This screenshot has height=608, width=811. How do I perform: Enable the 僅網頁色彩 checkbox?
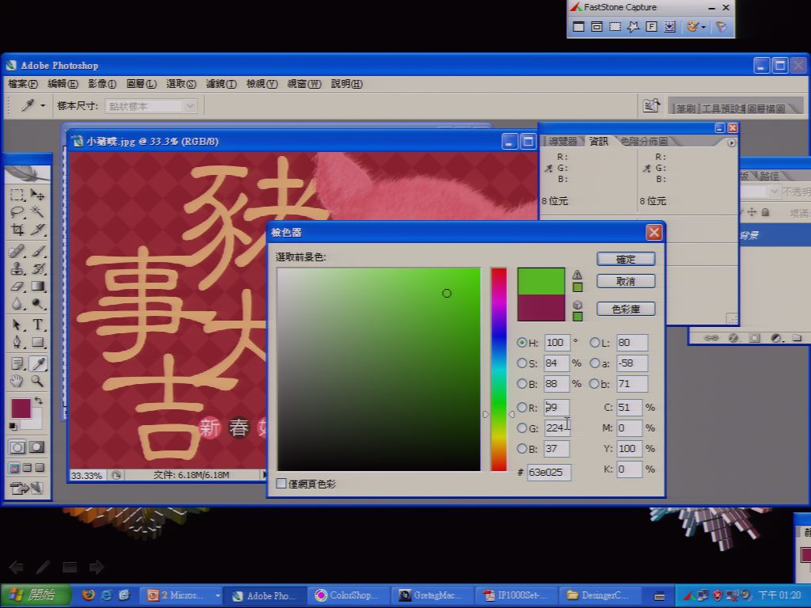[x=281, y=484]
